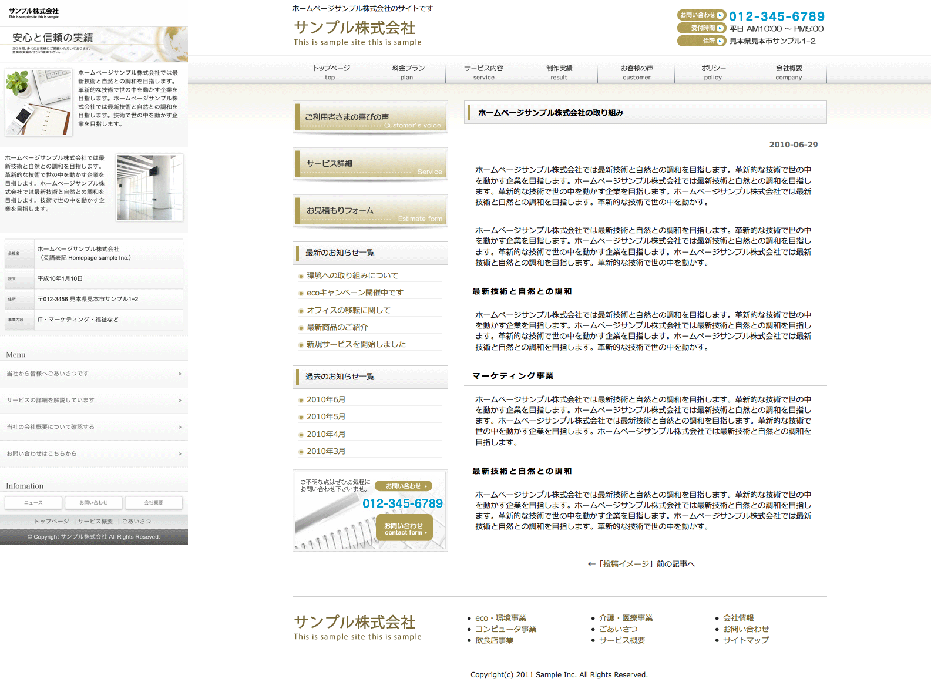
Task: Go to the 制作実績 result navigation tab
Action: pyautogui.click(x=559, y=72)
